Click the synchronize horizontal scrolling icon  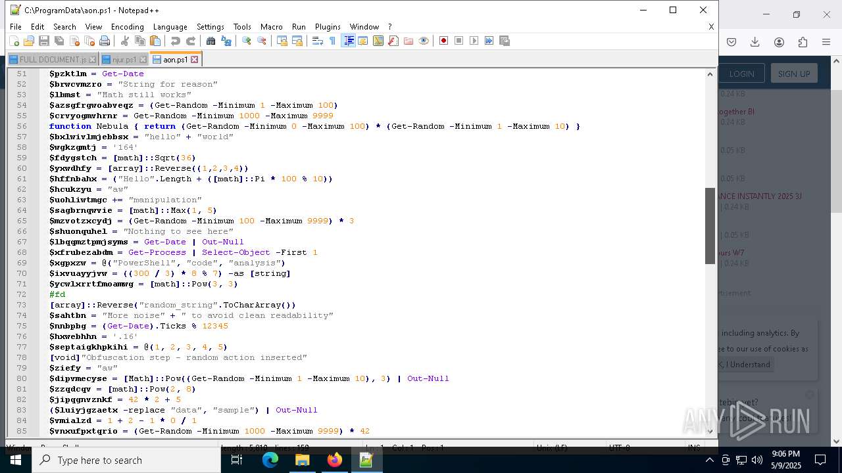click(297, 41)
